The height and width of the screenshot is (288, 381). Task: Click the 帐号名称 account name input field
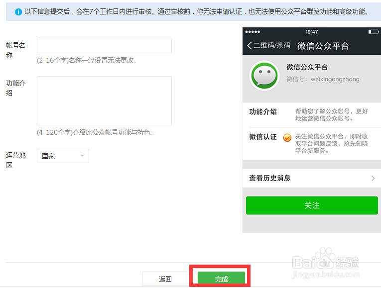pyautogui.click(x=104, y=46)
